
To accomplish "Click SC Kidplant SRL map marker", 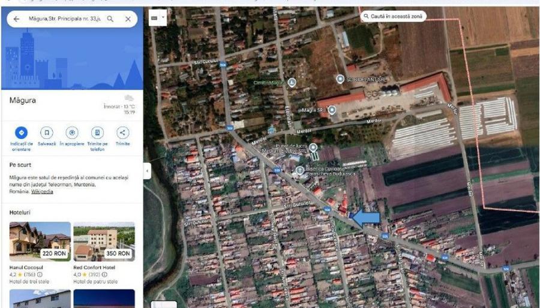I will tap(340, 79).
